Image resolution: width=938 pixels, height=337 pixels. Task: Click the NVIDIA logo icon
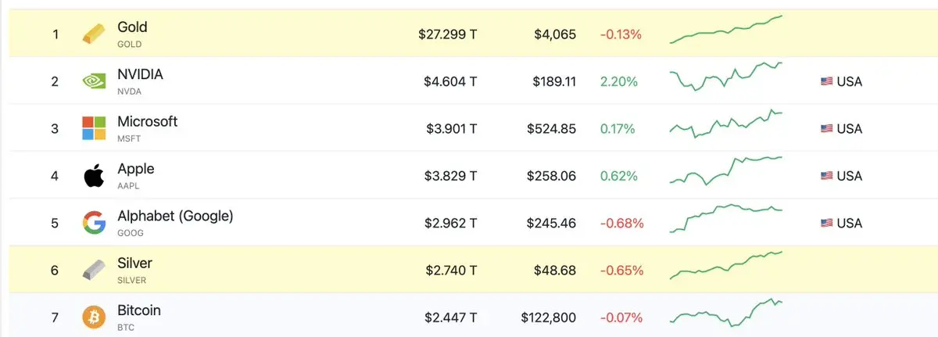pos(93,81)
